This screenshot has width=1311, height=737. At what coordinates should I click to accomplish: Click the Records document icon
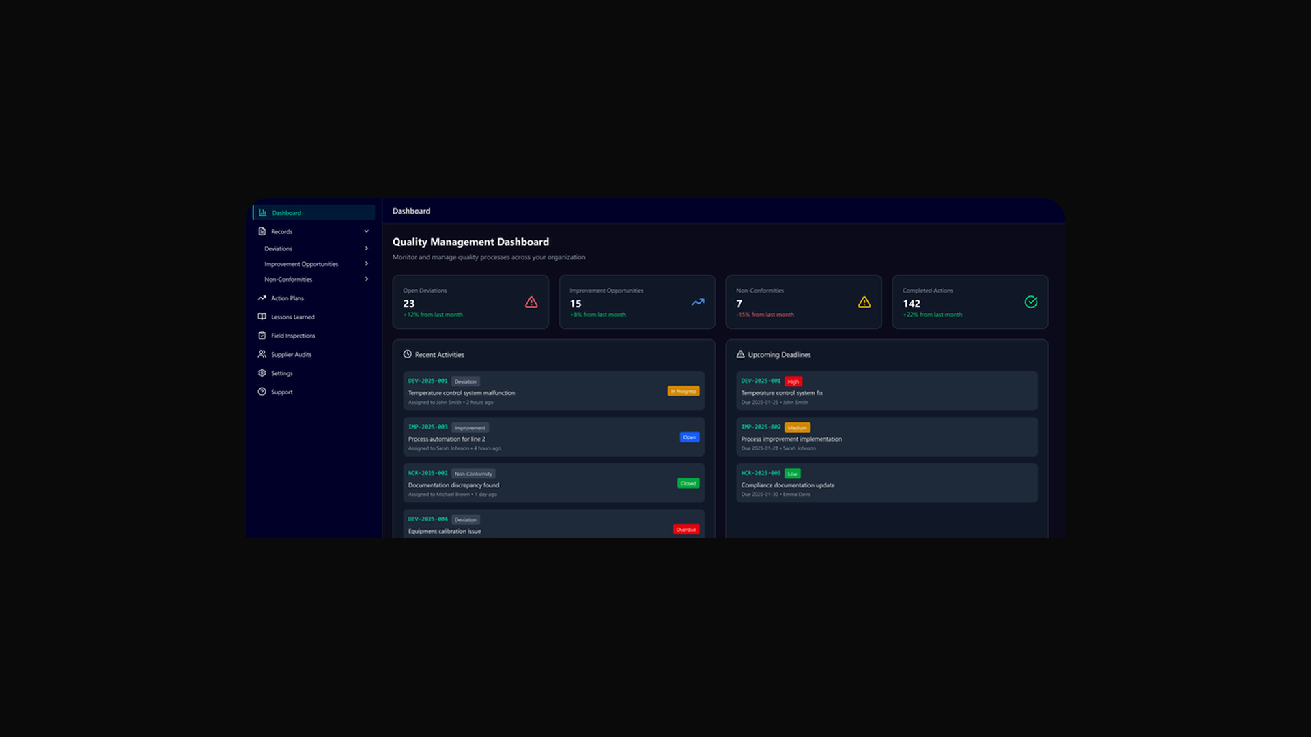coord(262,231)
